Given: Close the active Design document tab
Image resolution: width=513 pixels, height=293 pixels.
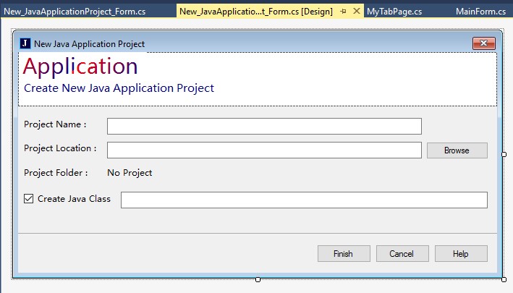Looking at the screenshot, I should (x=357, y=11).
